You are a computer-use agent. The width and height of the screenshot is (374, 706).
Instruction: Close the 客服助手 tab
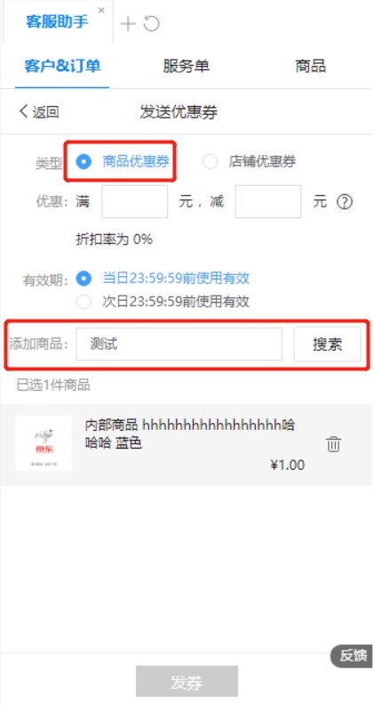101,10
